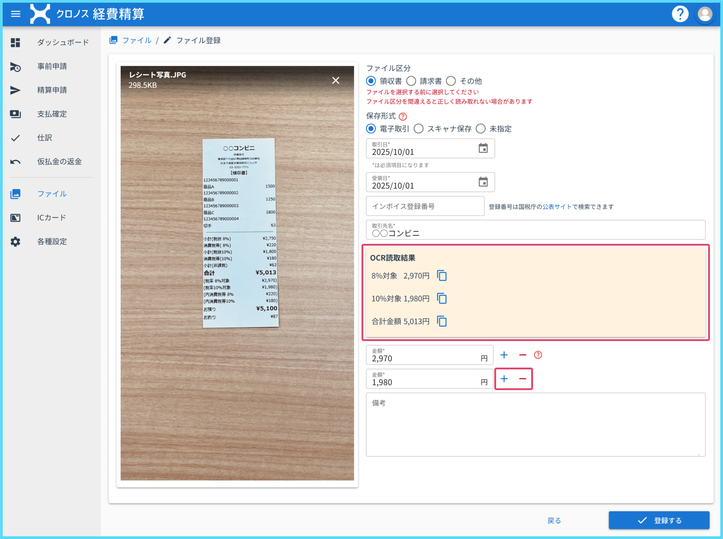Screen dimensions: 723x539
Task: Open the 取引日 calendar date picker
Action: point(483,148)
